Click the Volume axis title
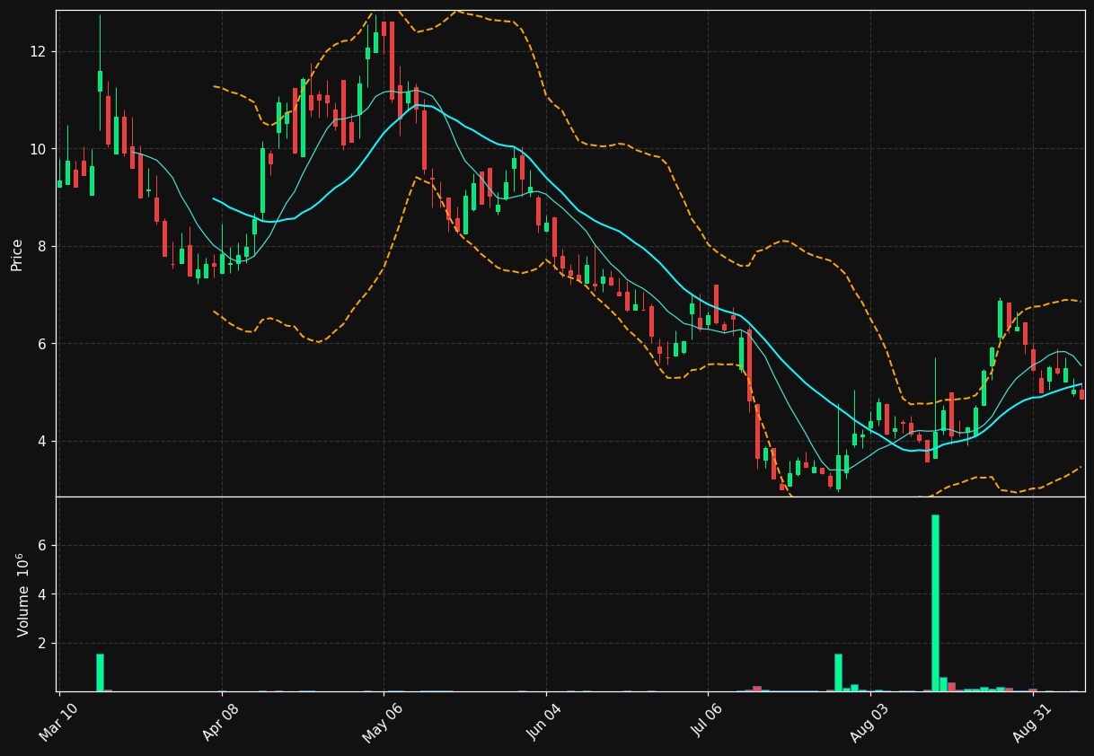1094x756 pixels. click(22, 594)
